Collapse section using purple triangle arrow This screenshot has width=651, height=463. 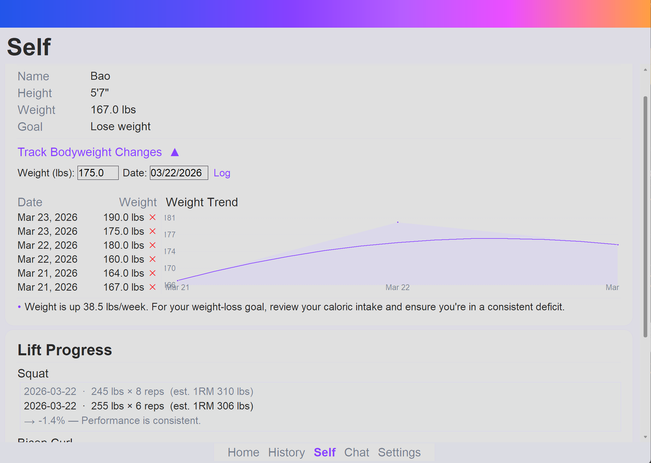(x=175, y=152)
